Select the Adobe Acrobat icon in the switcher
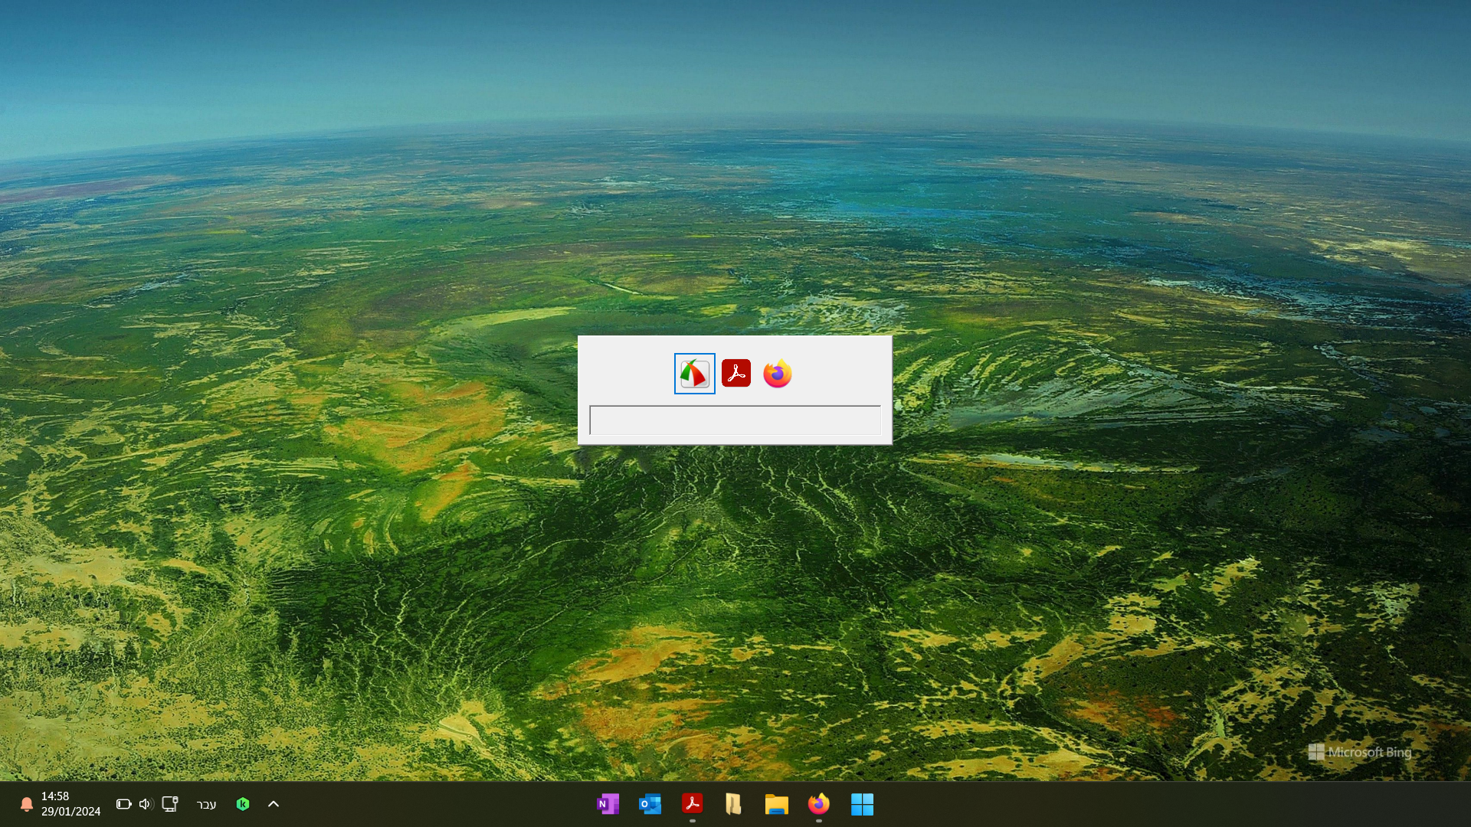Viewport: 1471px width, 827px height. [736, 373]
